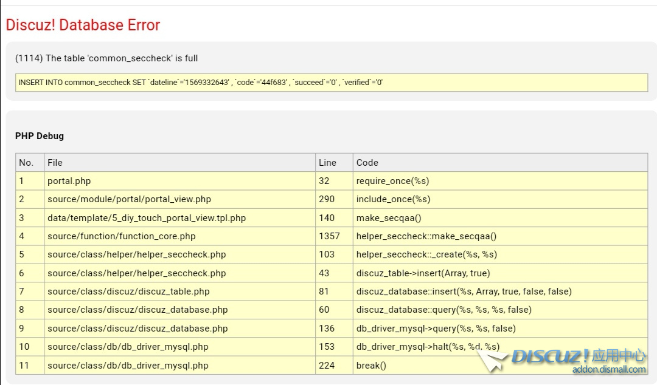The image size is (657, 385).
Task: Click line number 1357 cell
Action: [x=329, y=236]
